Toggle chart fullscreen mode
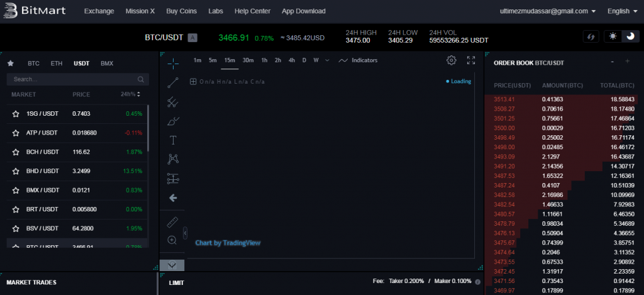The height and width of the screenshot is (295, 644). point(471,60)
